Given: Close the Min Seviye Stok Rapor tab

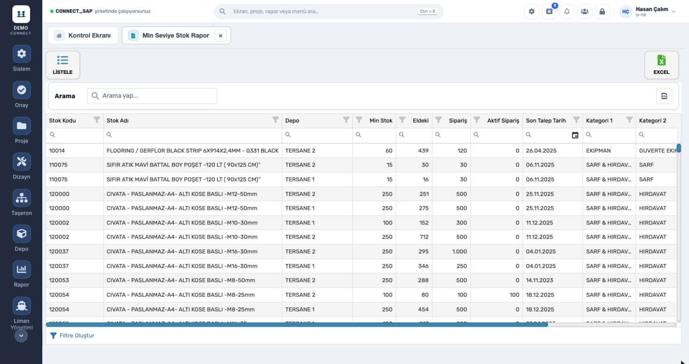Looking at the screenshot, I should pos(221,36).
